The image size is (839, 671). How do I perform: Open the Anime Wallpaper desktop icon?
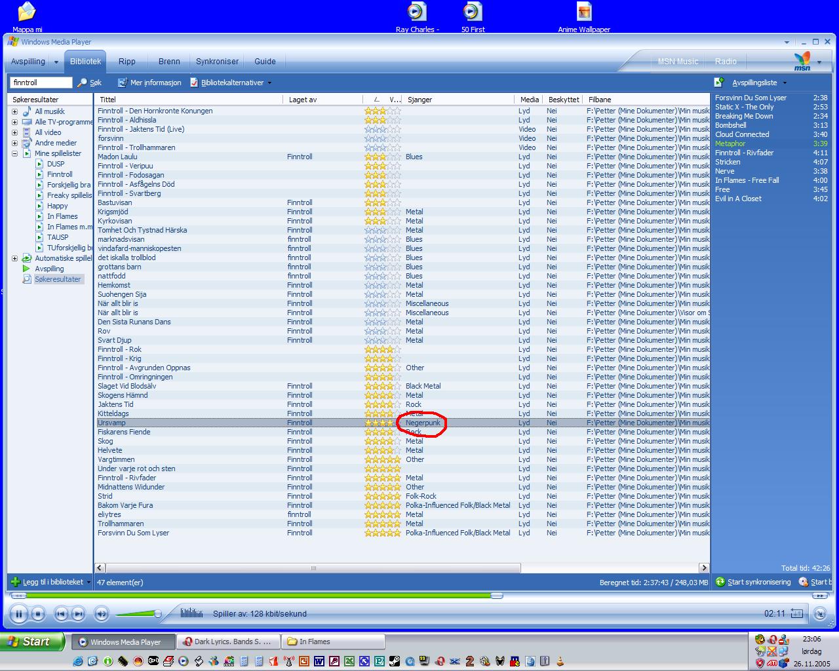coord(584,17)
